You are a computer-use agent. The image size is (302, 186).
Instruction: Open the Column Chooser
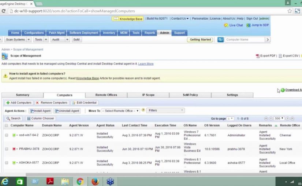point(41,119)
